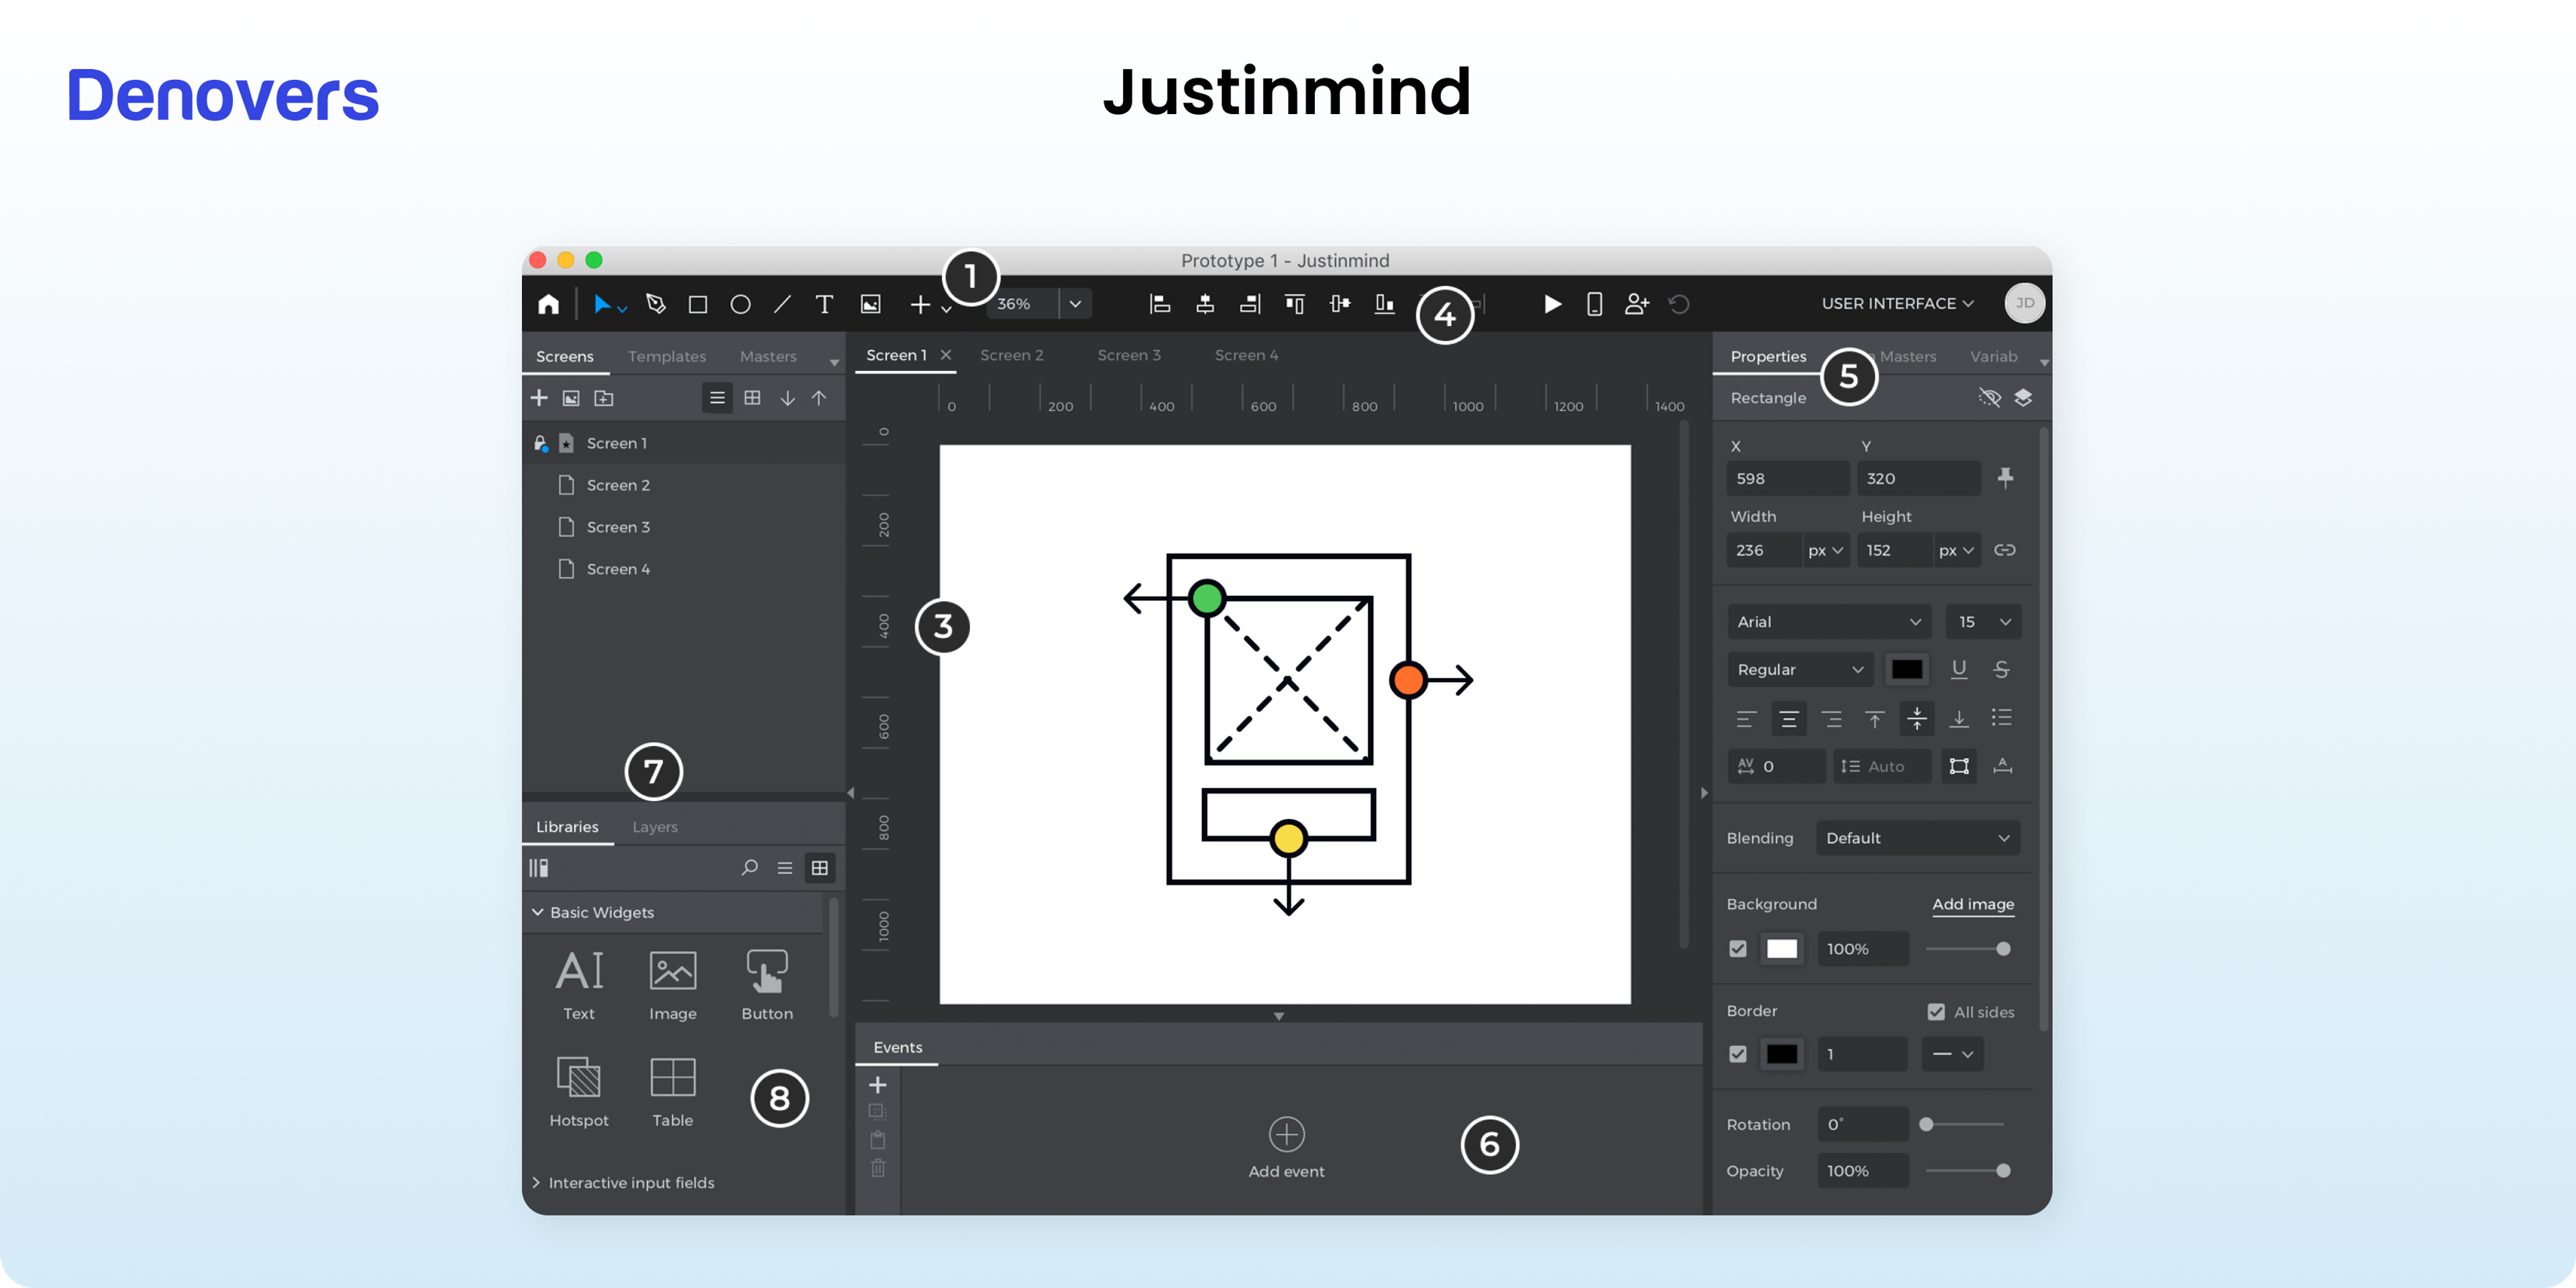Screen dimensions: 2576x1288
Task: Click the align horizontal center icon
Action: tap(1205, 304)
